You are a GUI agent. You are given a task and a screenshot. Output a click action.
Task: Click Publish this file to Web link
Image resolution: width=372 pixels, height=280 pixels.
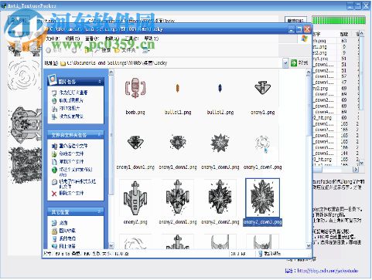72,171
